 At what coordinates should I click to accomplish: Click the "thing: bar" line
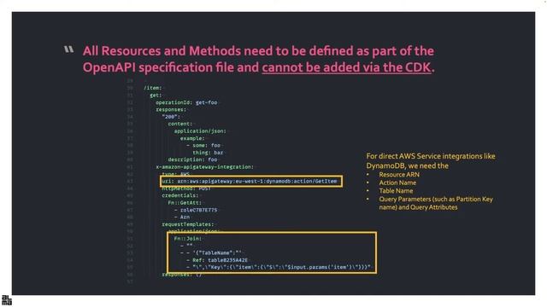[x=208, y=153]
